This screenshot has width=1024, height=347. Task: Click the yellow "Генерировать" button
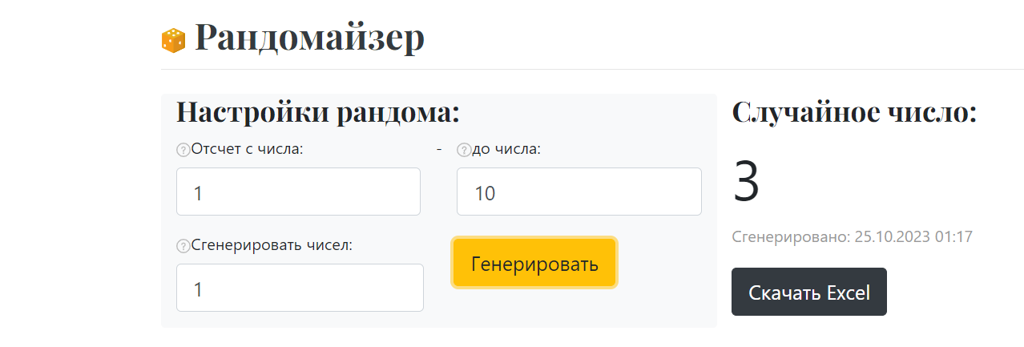pyautogui.click(x=534, y=263)
